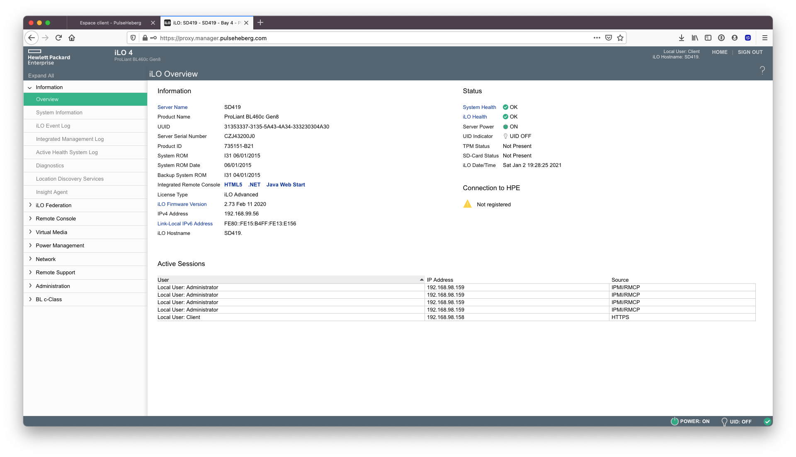The width and height of the screenshot is (796, 457).
Task: Open the Insight Agent item
Action: click(x=85, y=192)
